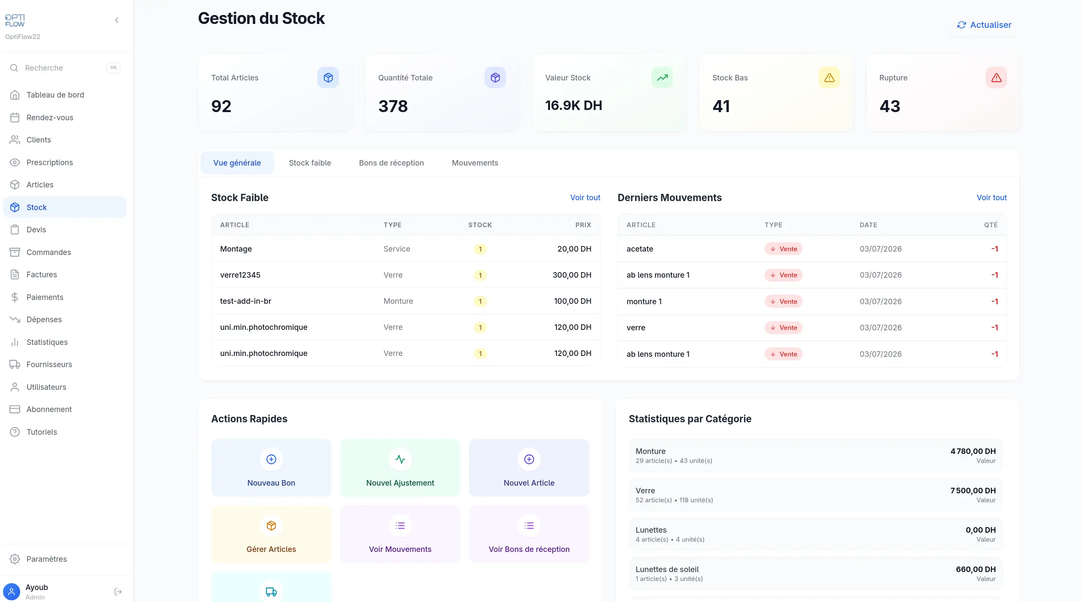
Task: Collapse the sidebar with the chevron arrow
Action: tap(117, 20)
